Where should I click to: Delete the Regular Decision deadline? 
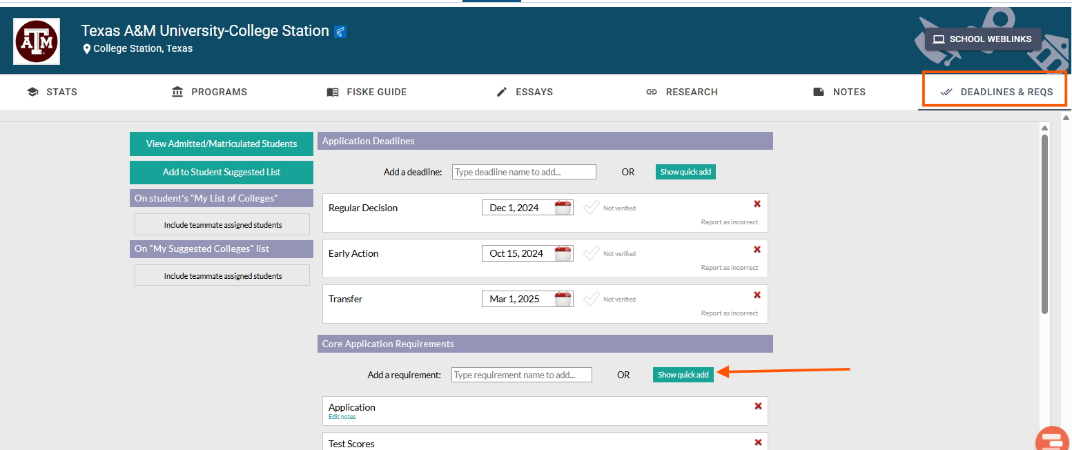[757, 204]
